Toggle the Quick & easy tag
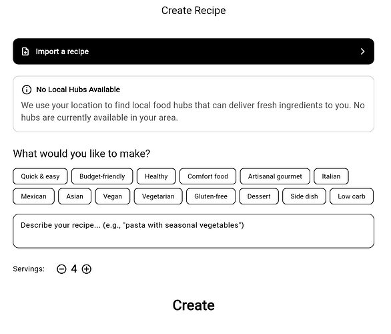The image size is (391, 334). (40, 176)
